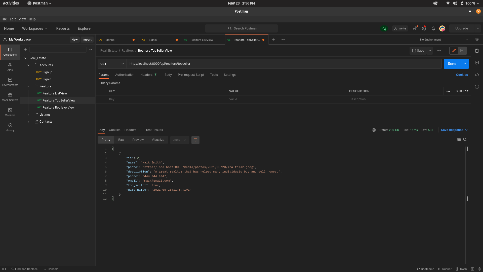
Task: Click the code snippet icon
Action: [x=477, y=75]
